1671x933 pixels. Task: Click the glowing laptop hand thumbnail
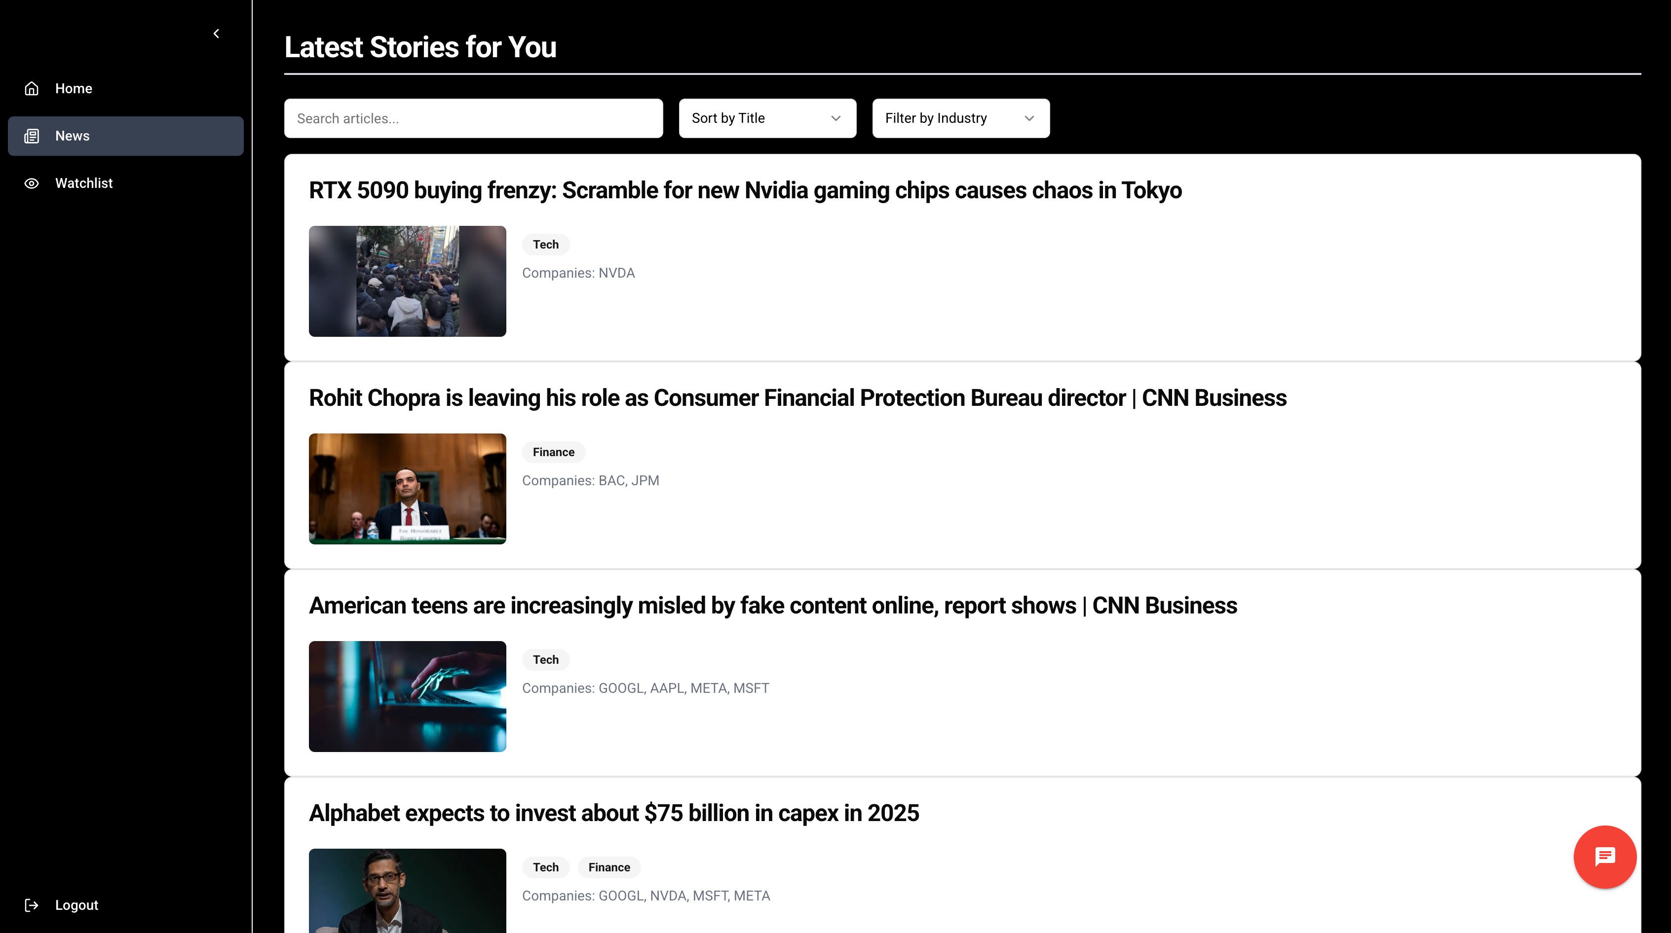click(x=407, y=696)
